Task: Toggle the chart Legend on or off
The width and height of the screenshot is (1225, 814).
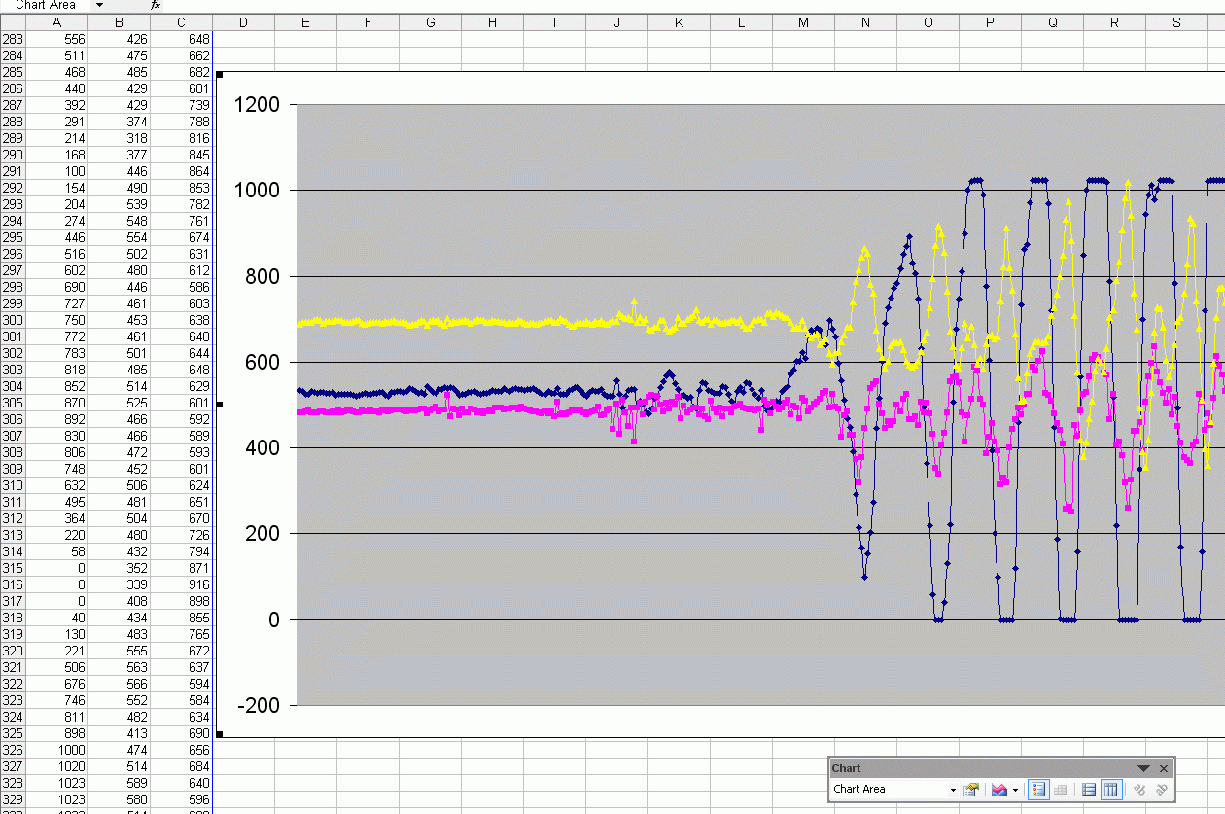Action: [1037, 790]
